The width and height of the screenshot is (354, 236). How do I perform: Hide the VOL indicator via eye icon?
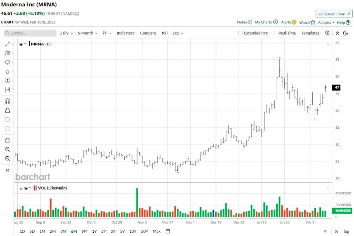(x=26, y=188)
